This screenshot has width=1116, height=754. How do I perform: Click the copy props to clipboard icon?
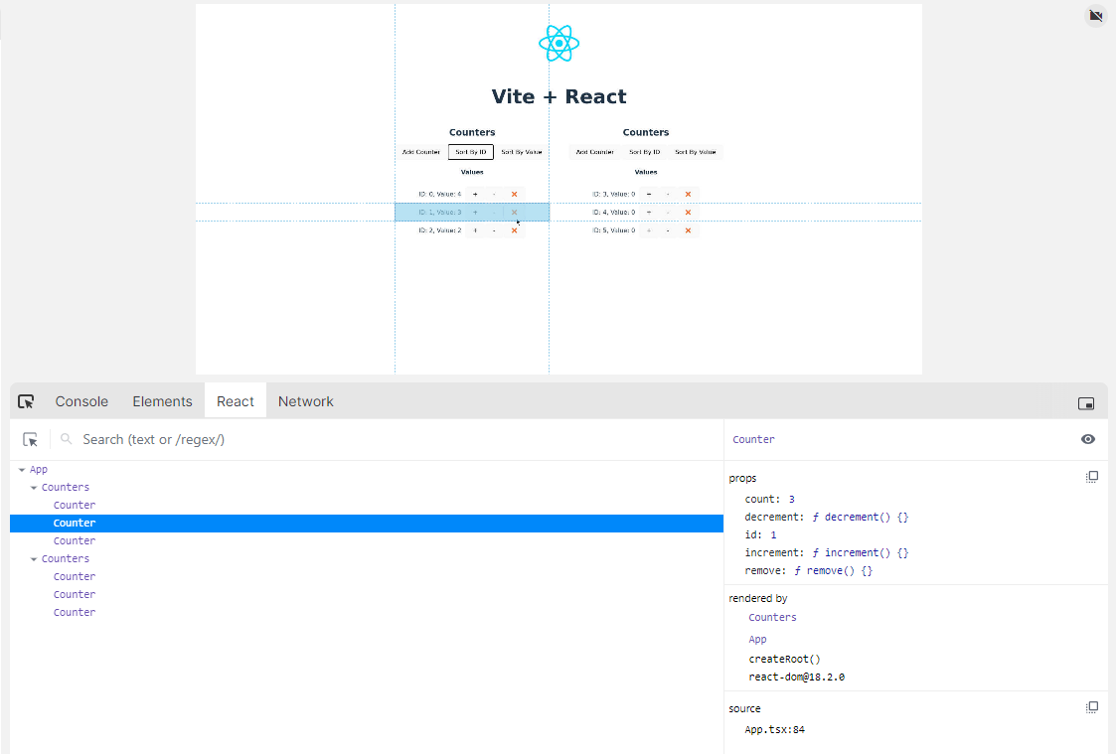1092,476
